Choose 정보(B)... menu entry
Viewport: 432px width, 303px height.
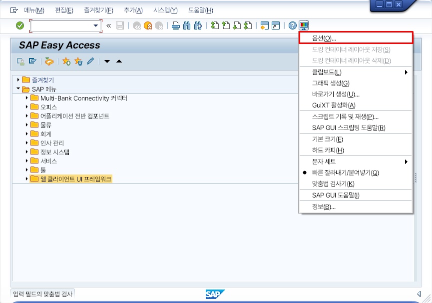[x=356, y=207]
